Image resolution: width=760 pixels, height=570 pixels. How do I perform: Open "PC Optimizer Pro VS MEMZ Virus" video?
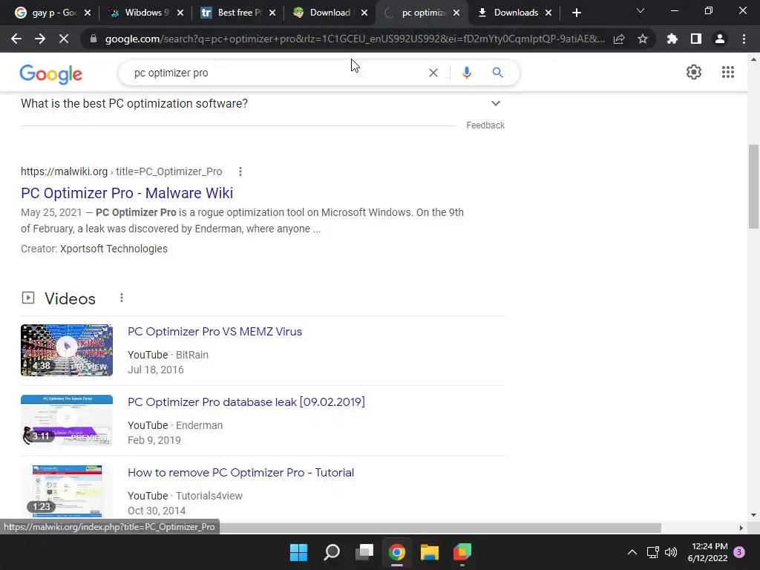(214, 332)
